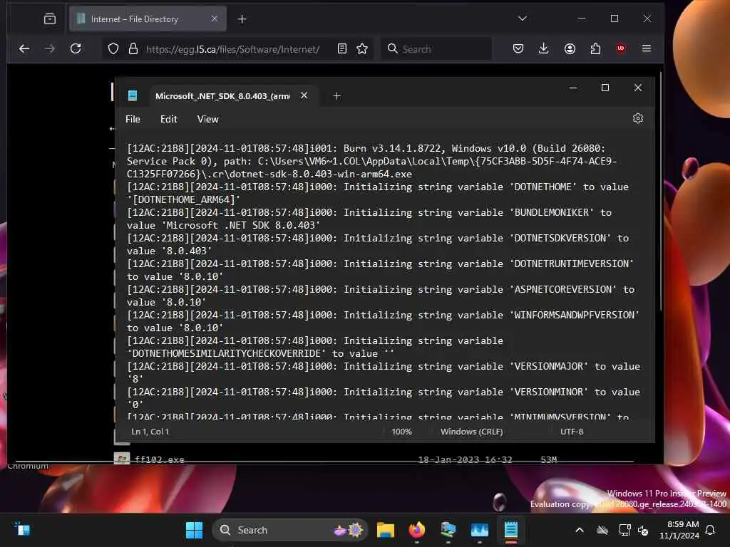
Task: Click the ff102.exe file link
Action: (x=159, y=459)
